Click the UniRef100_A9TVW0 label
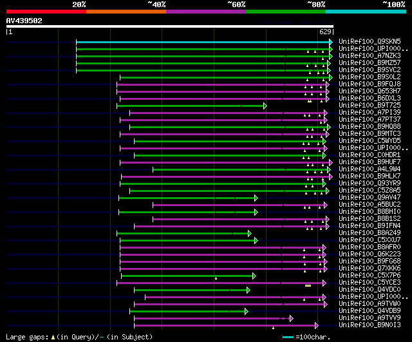The width and height of the screenshot is (412, 342). [x=370, y=304]
